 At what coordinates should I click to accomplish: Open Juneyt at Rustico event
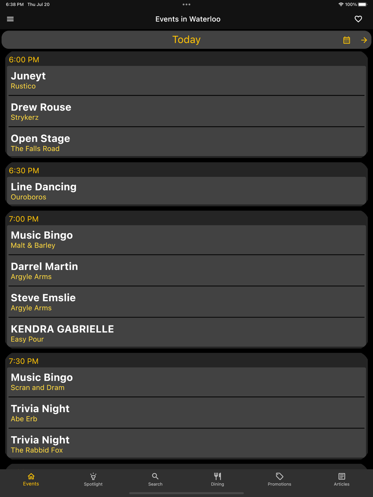click(x=186, y=80)
